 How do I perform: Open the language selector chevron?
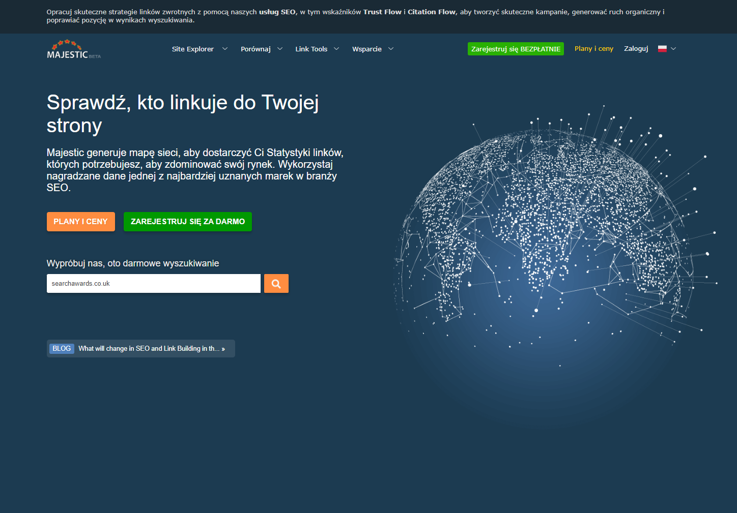673,49
